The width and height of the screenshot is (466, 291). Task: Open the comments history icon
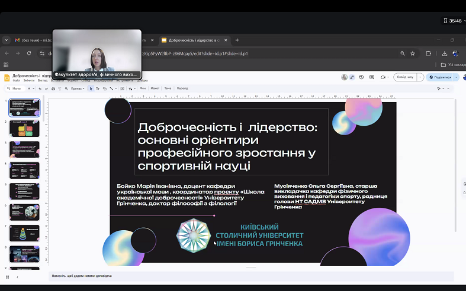pos(371,77)
